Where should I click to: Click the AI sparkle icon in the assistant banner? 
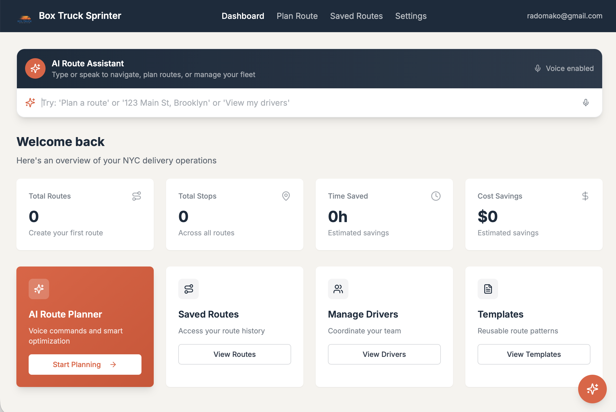[35, 68]
